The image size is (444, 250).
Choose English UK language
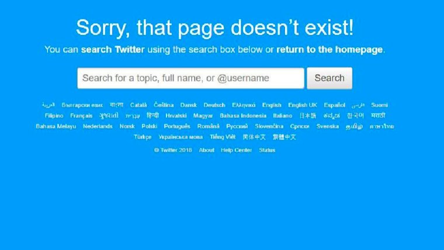coord(303,105)
